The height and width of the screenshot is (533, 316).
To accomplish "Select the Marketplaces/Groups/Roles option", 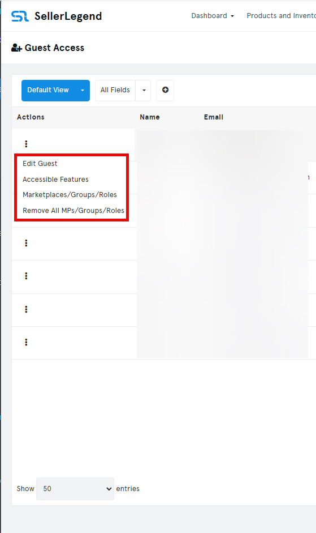I will click(70, 195).
